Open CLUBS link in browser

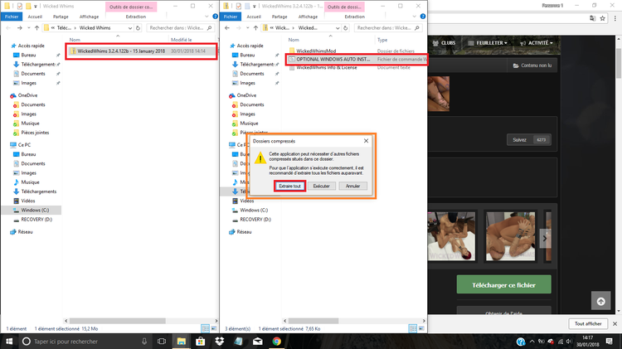point(444,43)
